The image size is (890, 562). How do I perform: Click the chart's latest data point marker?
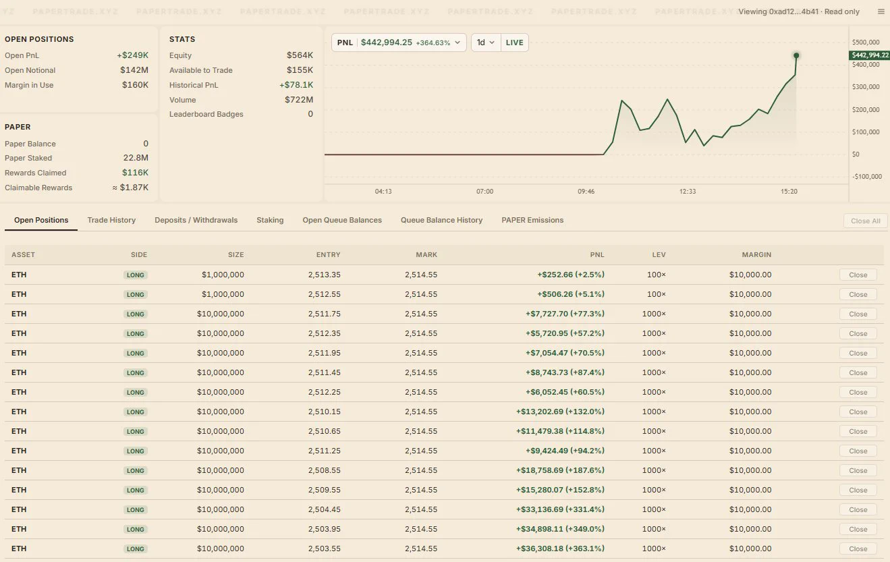[796, 55]
